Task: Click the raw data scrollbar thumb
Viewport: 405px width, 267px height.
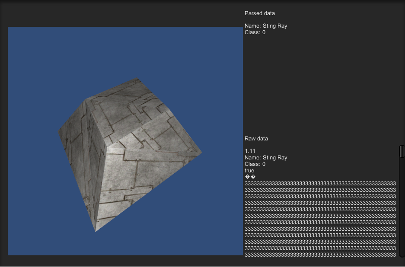Action: (x=402, y=151)
